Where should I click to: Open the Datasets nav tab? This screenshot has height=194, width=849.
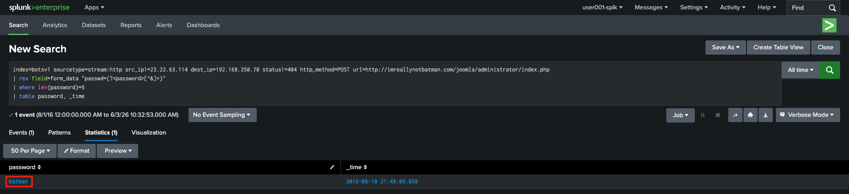pos(94,25)
